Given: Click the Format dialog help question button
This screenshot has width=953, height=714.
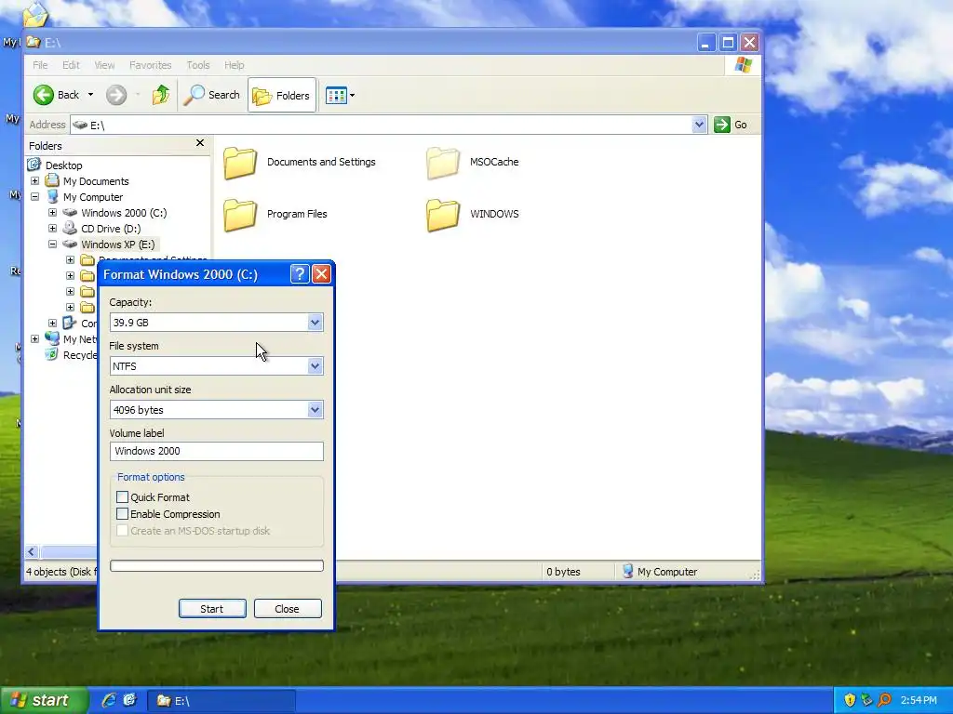Looking at the screenshot, I should [x=299, y=274].
